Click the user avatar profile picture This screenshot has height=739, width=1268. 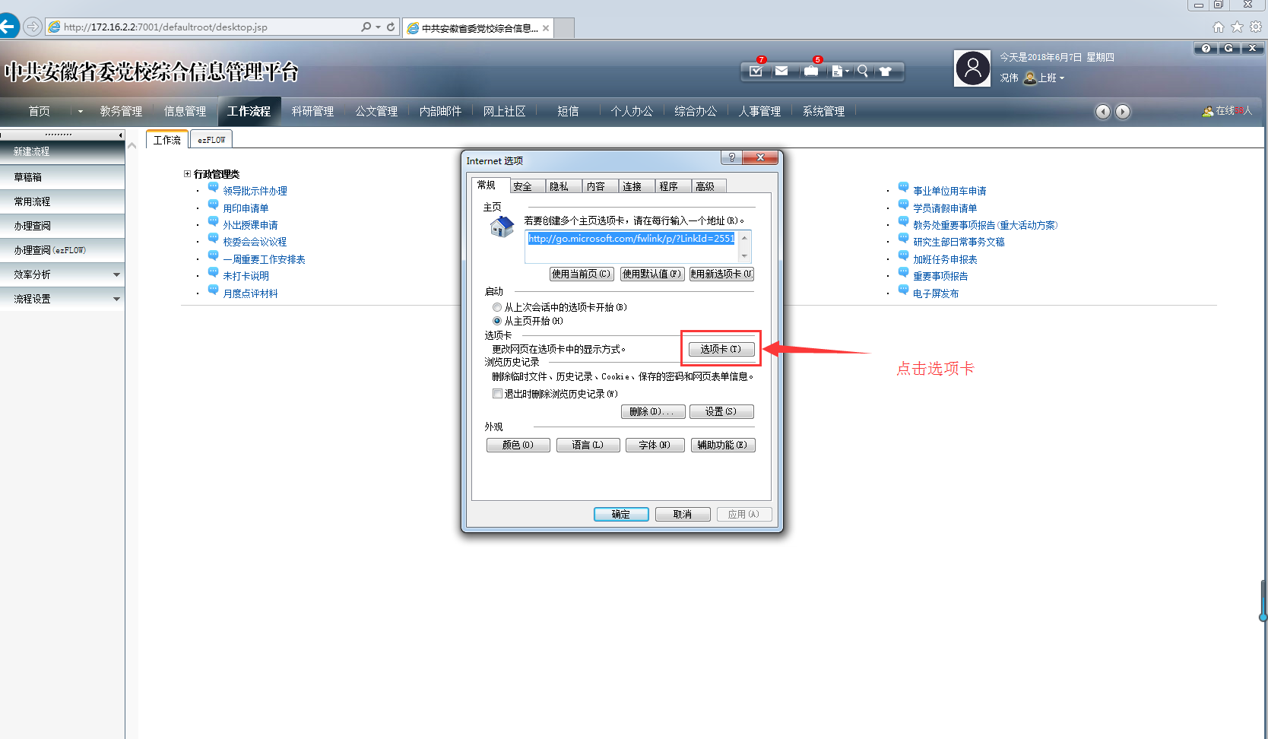[x=972, y=68]
